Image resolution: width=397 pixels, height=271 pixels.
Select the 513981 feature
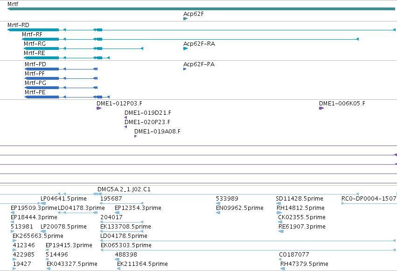22,227
